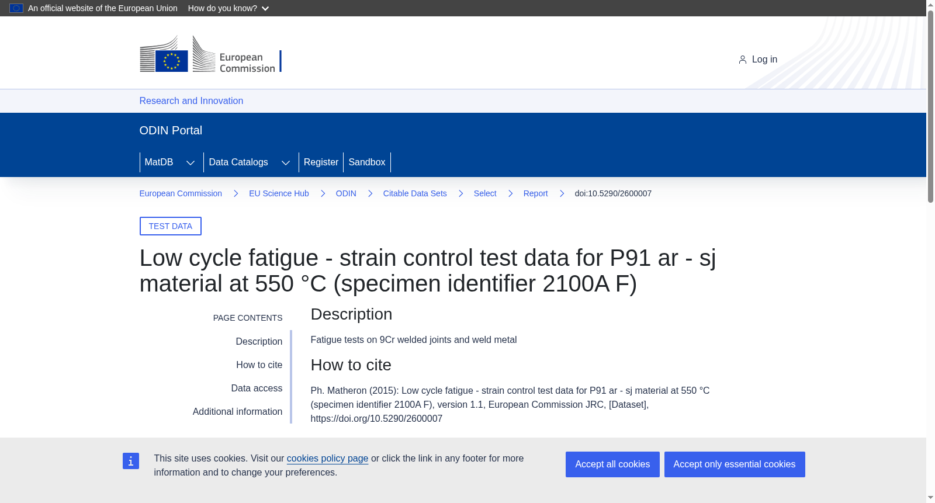Jump to How to cite in page contents
The image size is (935, 503).
[x=259, y=365]
